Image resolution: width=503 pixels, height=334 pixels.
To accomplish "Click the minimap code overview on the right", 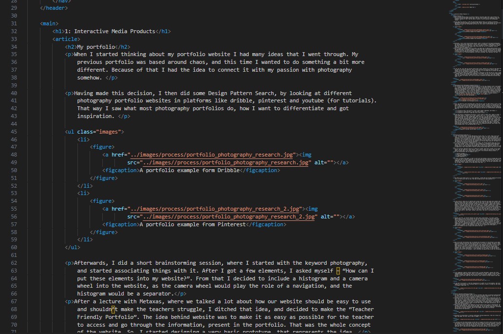I will click(475, 166).
